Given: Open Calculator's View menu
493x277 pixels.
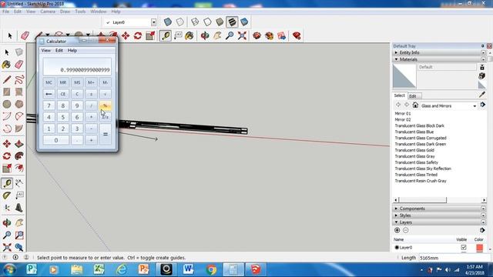Looking at the screenshot, I should tap(46, 50).
